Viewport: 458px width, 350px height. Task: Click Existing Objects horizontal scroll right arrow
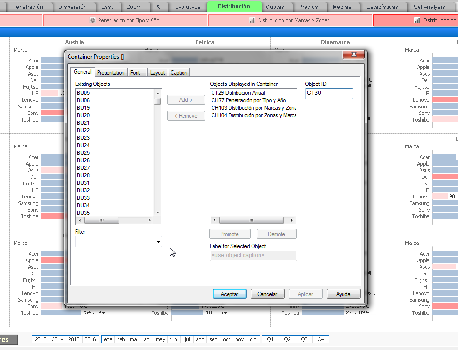pos(150,220)
